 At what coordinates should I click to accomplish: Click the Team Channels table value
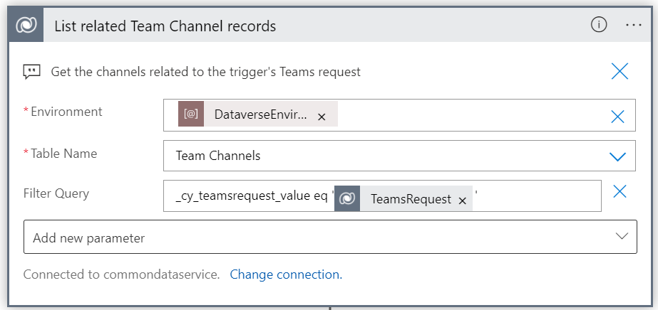(218, 156)
